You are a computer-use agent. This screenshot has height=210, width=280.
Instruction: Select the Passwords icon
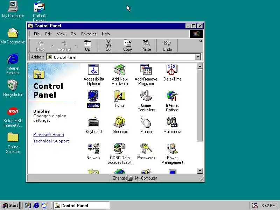tap(146, 152)
